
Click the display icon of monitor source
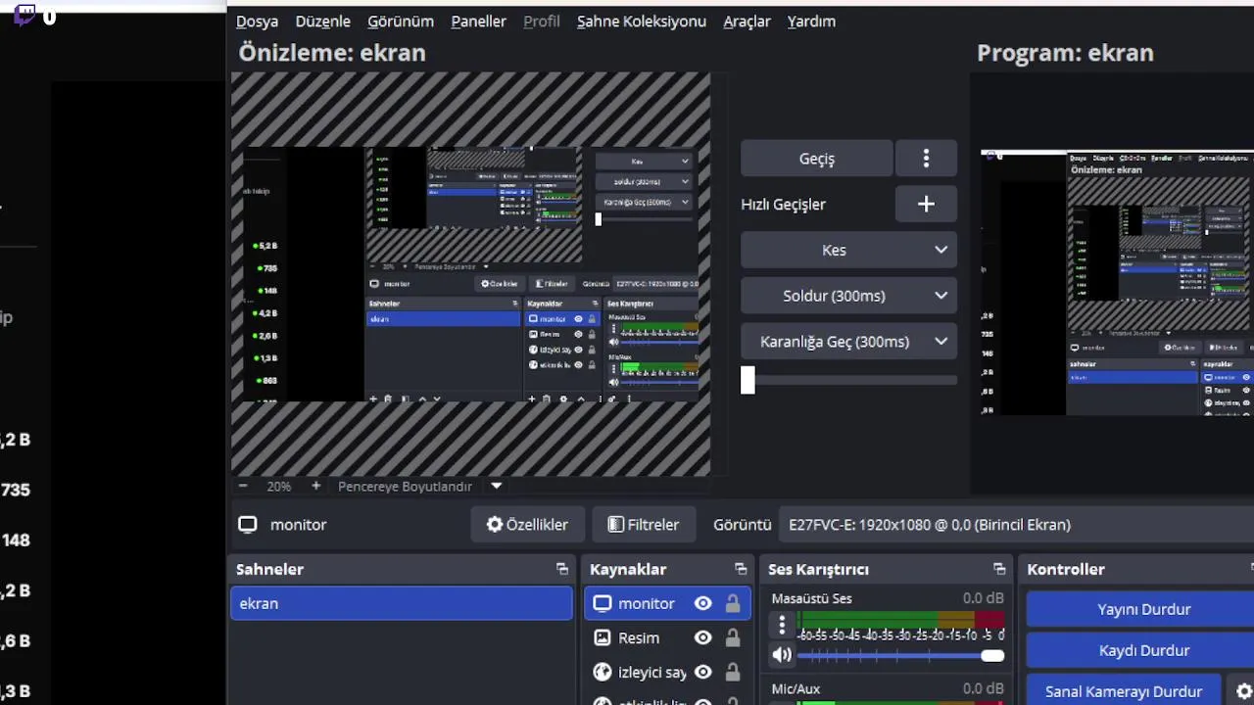pos(602,604)
